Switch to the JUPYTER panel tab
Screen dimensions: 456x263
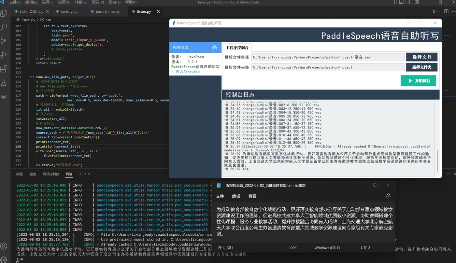[x=85, y=174]
